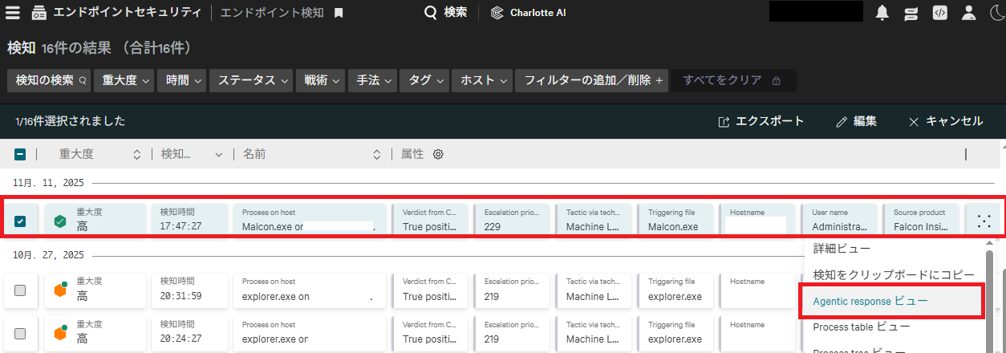Click the code bracket icon in header
This screenshot has height=353, width=1006.
click(939, 12)
